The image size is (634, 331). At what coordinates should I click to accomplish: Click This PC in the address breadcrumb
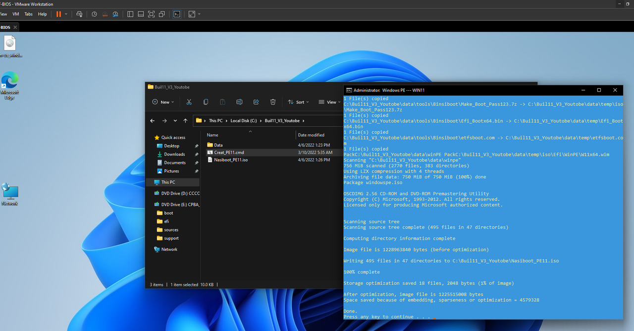[215, 120]
